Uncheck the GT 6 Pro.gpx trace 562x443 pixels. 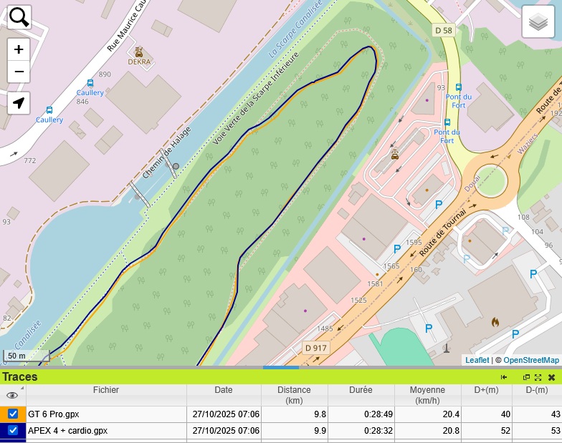point(13,414)
